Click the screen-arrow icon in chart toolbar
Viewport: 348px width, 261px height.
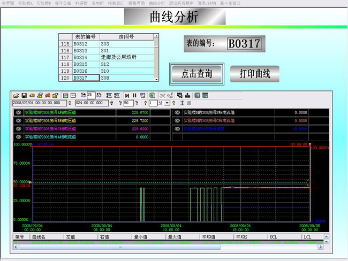click(179, 96)
